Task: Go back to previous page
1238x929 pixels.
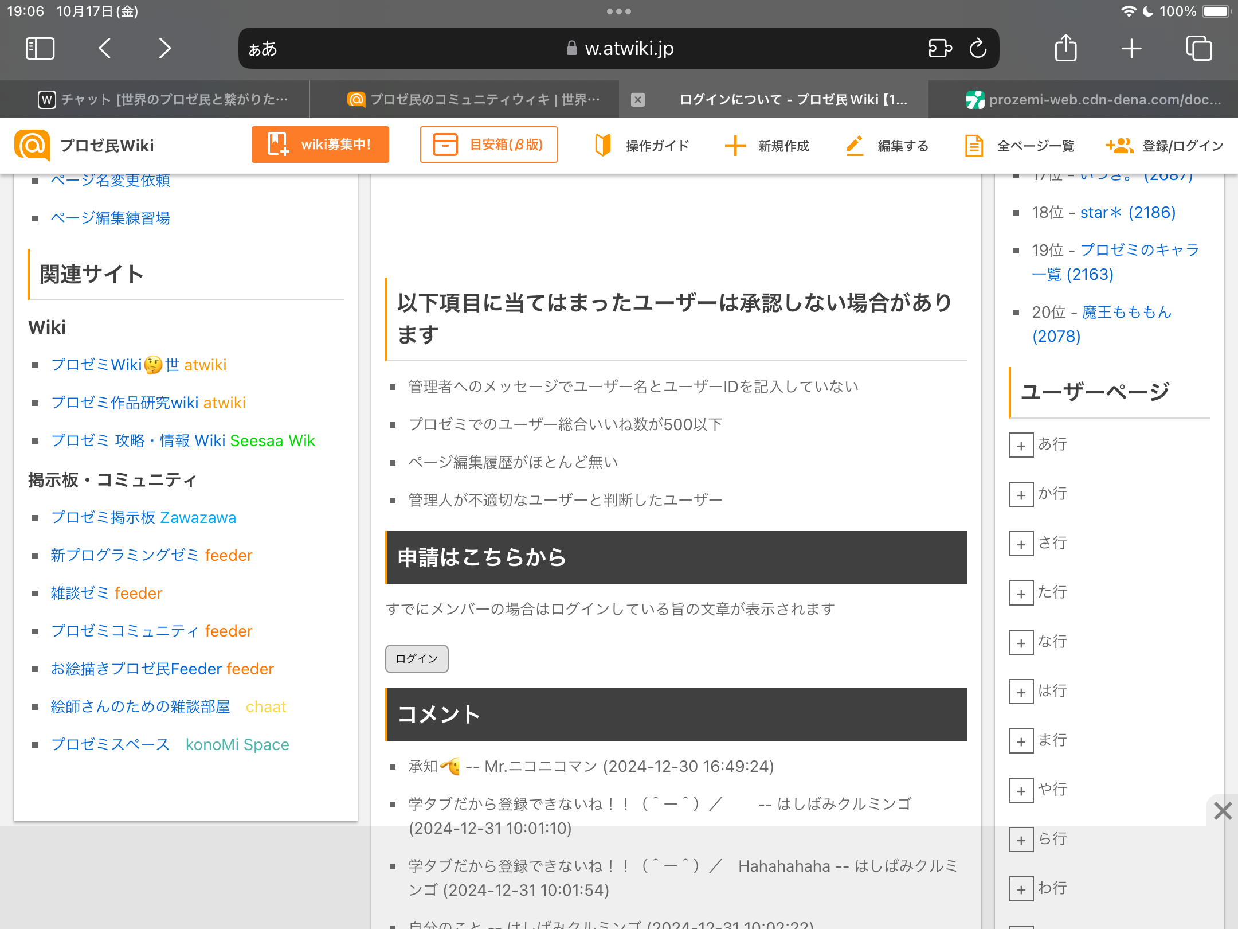Action: coord(104,49)
